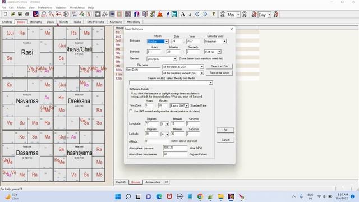Click the birth Year input field
This screenshot has height=202, width=359.
(193, 41)
